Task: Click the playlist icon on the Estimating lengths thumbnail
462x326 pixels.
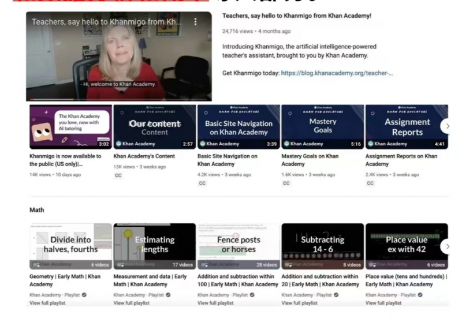Action: click(121, 265)
